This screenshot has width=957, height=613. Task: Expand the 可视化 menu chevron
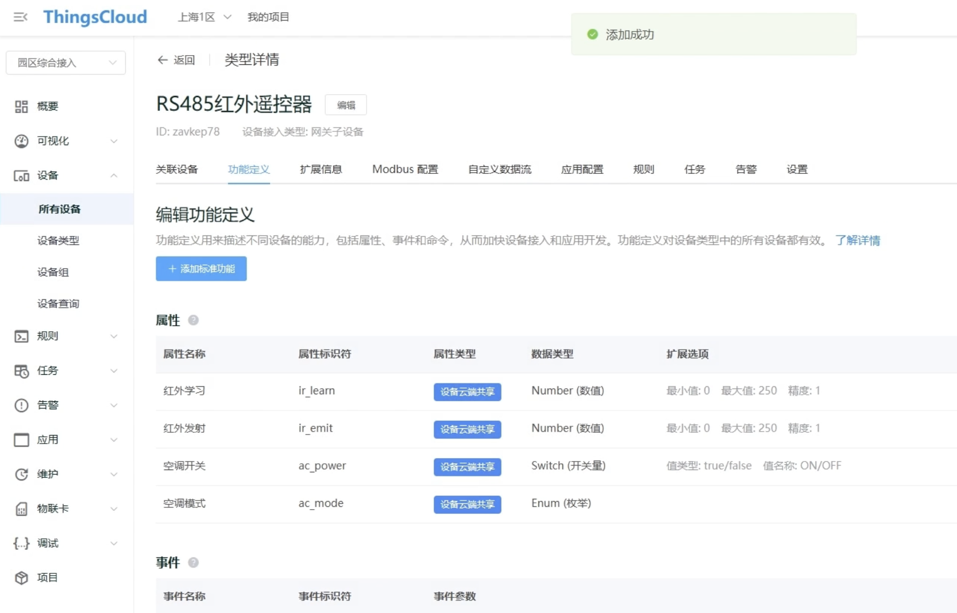[x=114, y=141]
